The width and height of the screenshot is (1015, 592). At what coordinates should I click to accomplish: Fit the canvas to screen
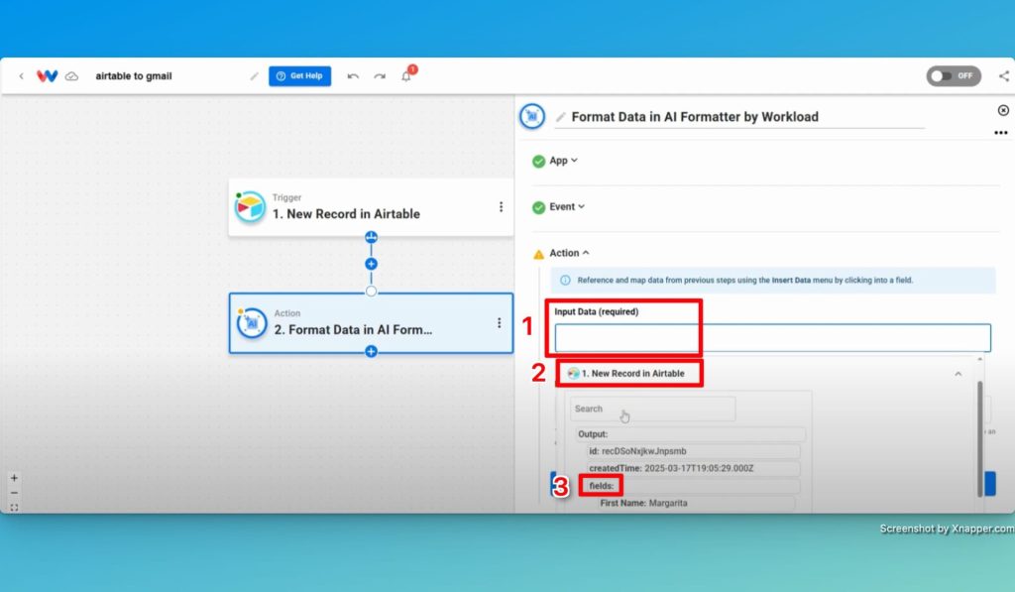pos(14,508)
